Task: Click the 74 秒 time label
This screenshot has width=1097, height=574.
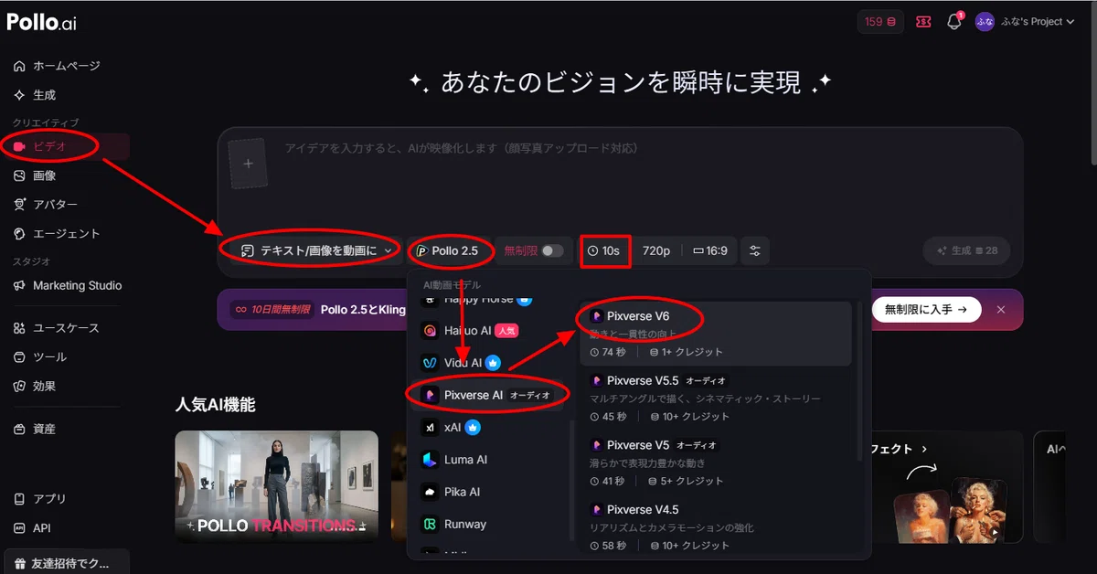Action: [x=608, y=352]
